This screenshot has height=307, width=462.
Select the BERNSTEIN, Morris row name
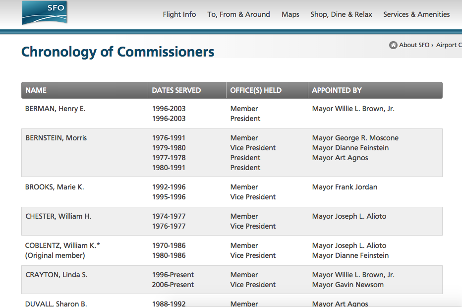56,138
